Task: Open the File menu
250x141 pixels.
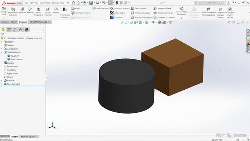Action: (x=27, y=3)
